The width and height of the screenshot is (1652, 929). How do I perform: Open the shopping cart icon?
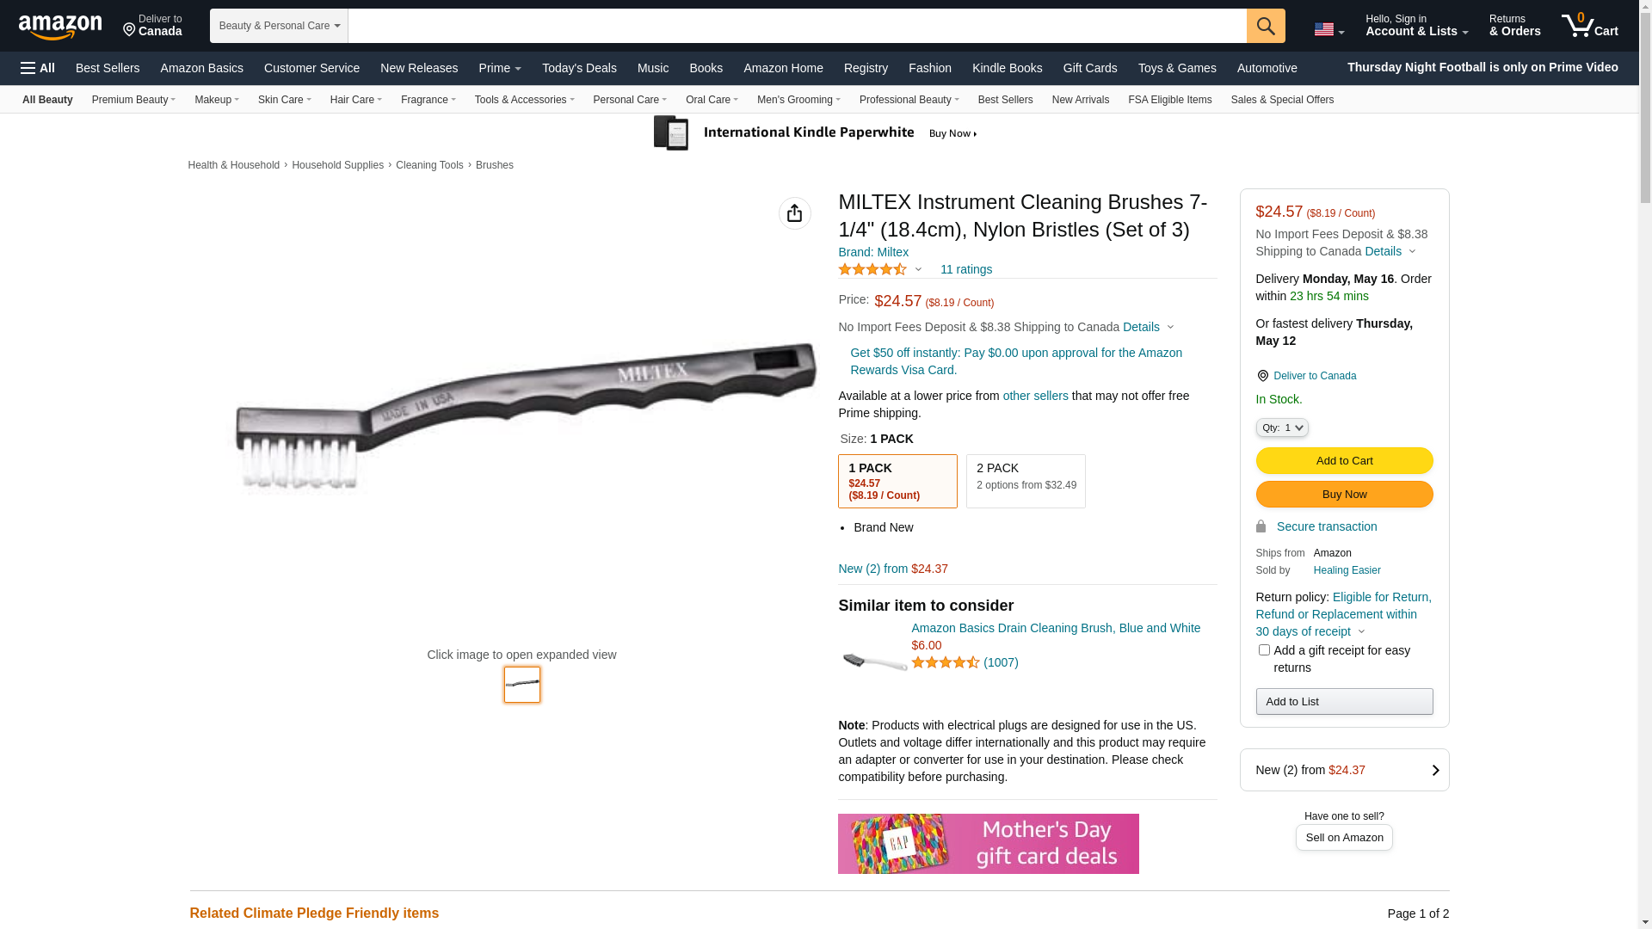[1590, 26]
